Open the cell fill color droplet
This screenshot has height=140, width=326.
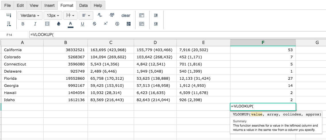pos(59,24)
